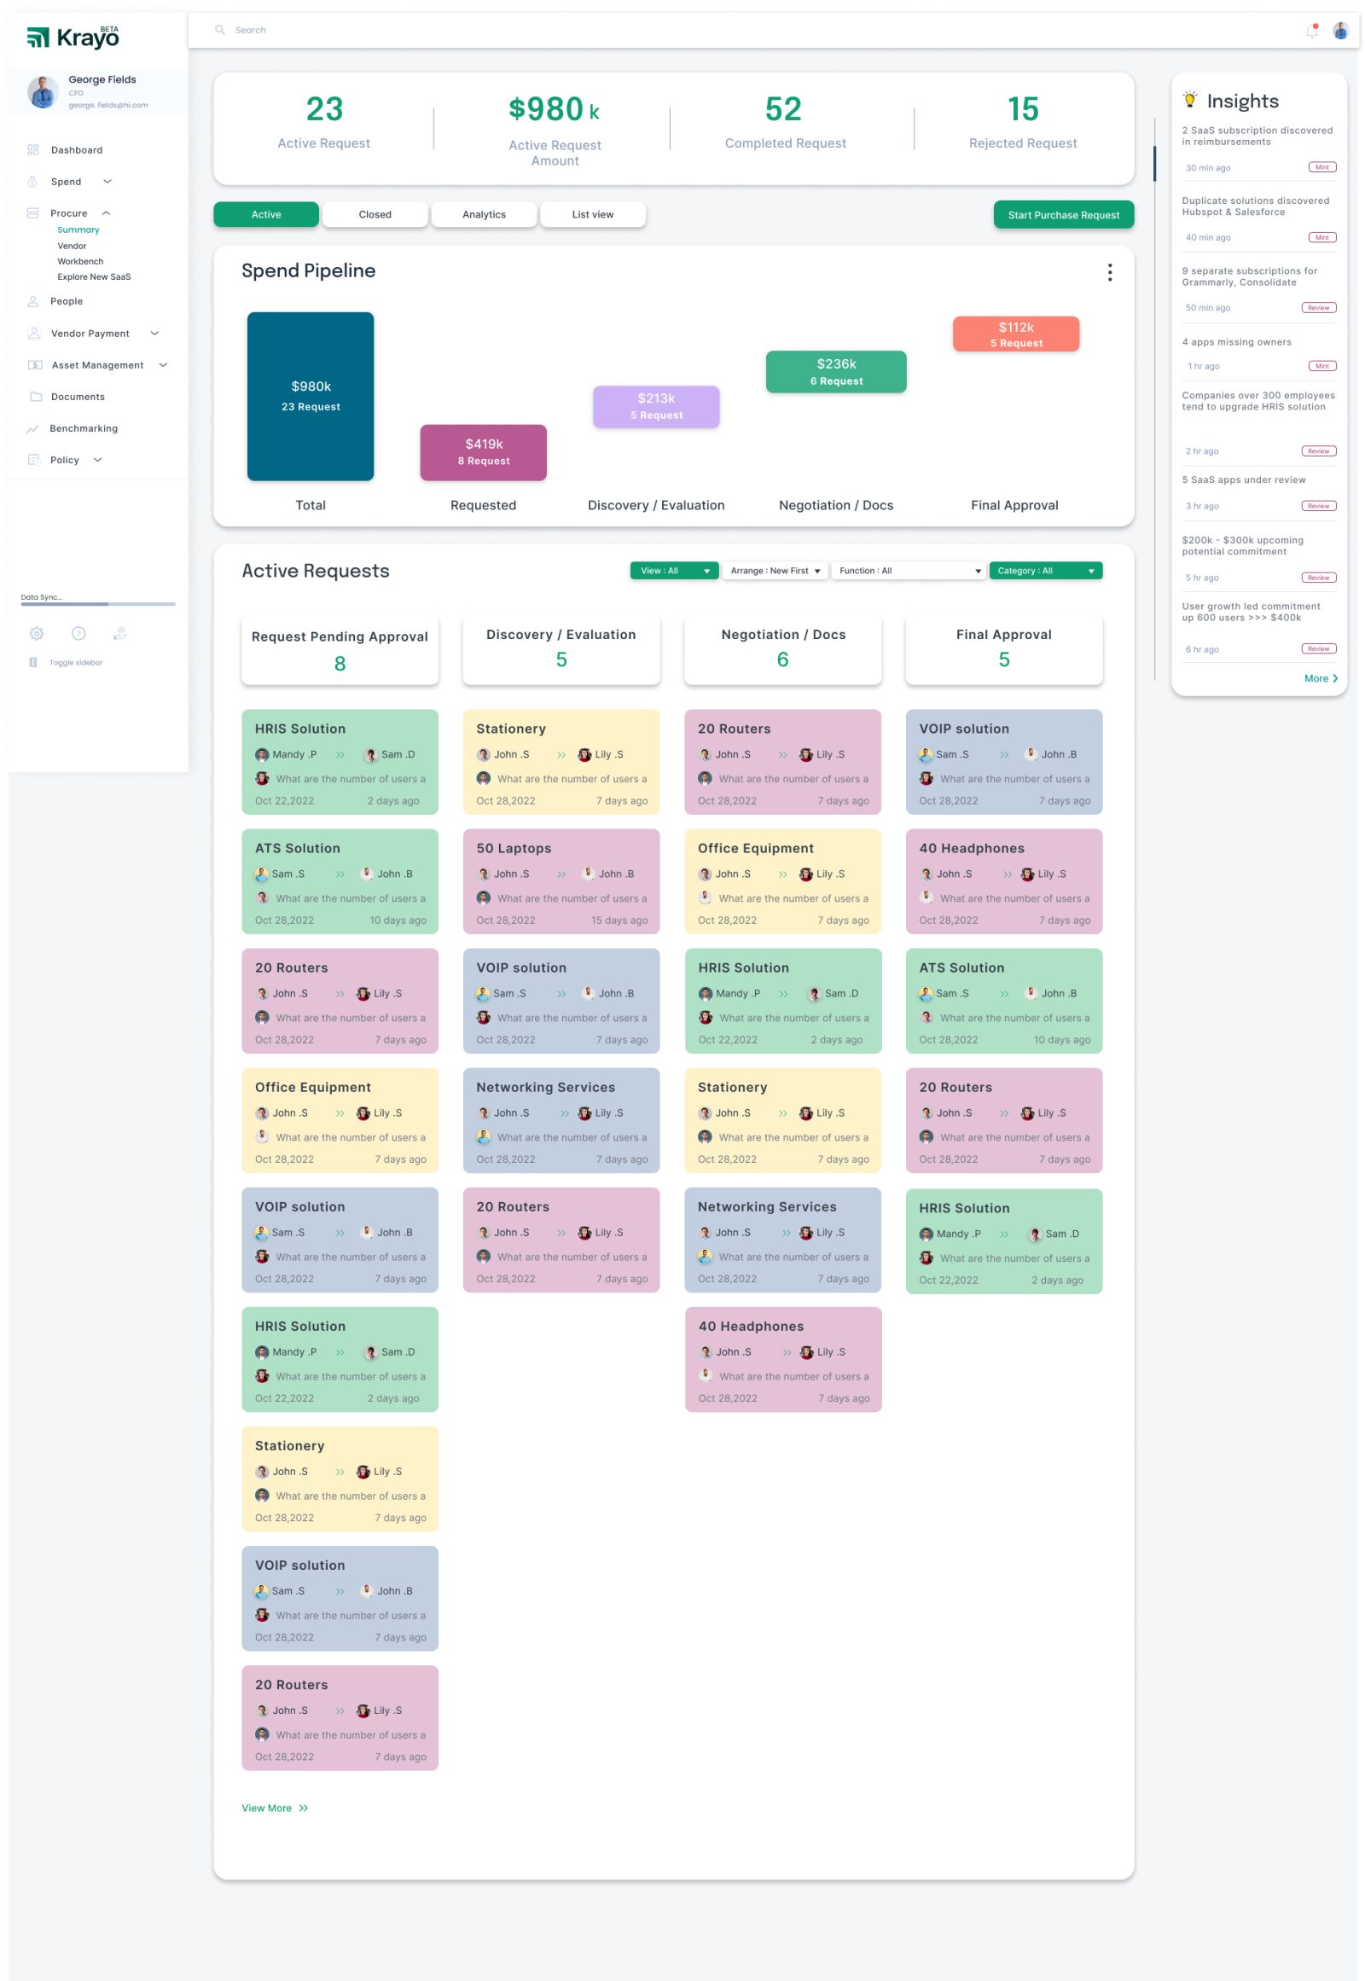Click Review tag on Grammarly insight
This screenshot has height=1981, width=1365.
tap(1319, 308)
